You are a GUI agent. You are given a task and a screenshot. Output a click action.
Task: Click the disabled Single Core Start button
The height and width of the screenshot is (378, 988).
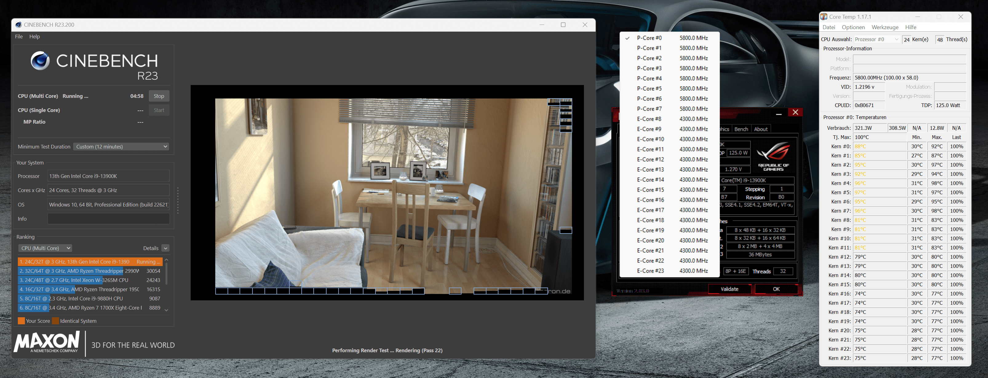tap(159, 110)
